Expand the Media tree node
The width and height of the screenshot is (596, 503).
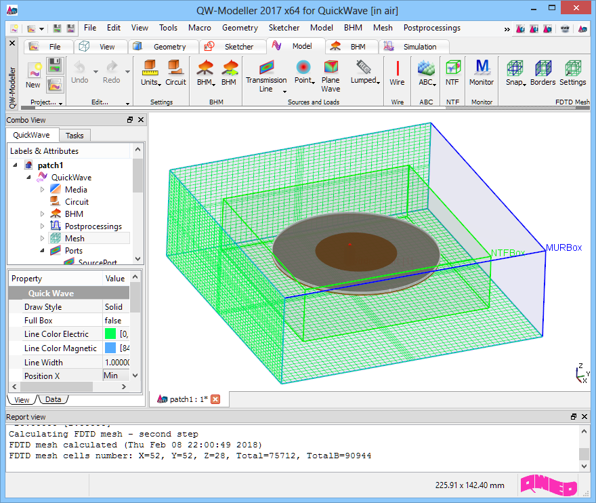coord(42,190)
